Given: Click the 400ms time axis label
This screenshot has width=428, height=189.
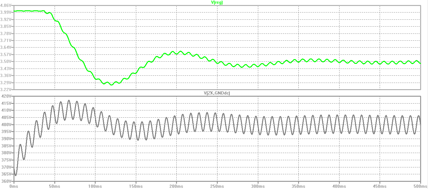Looking at the screenshot, I should [x=339, y=186].
